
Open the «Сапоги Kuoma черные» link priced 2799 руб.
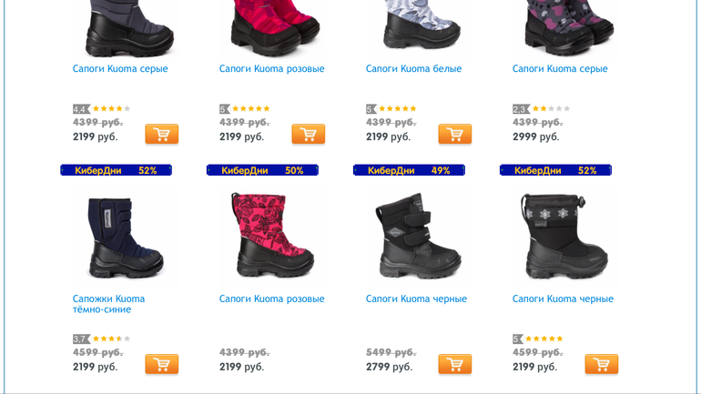coord(416,298)
